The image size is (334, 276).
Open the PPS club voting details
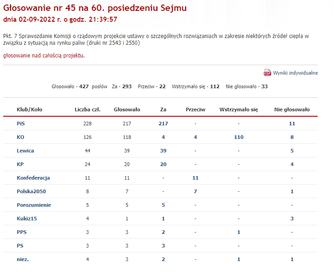[x=22, y=232]
